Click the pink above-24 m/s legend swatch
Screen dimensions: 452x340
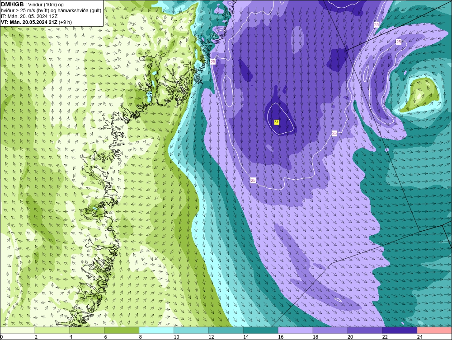tap(434, 330)
